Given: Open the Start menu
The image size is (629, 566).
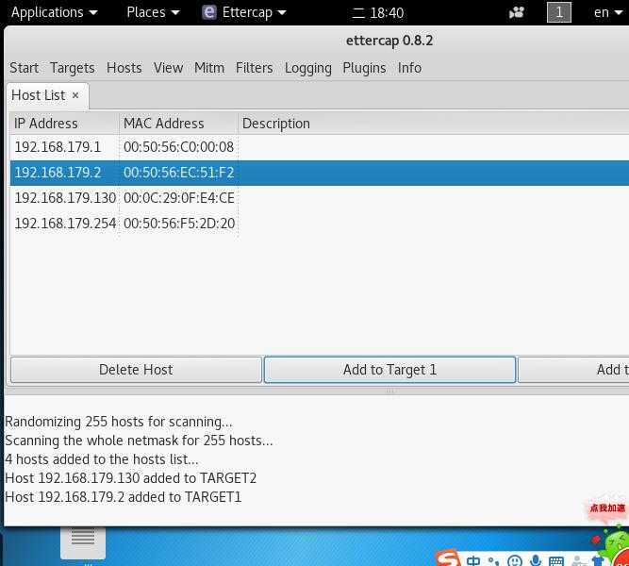Looking at the screenshot, I should (25, 68).
